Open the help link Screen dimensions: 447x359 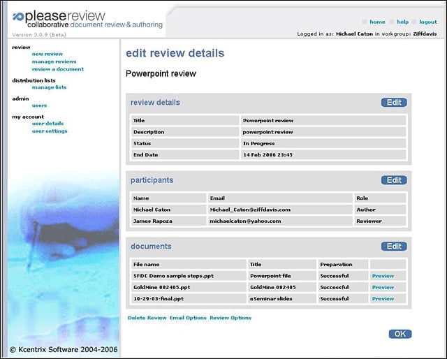[x=402, y=22]
